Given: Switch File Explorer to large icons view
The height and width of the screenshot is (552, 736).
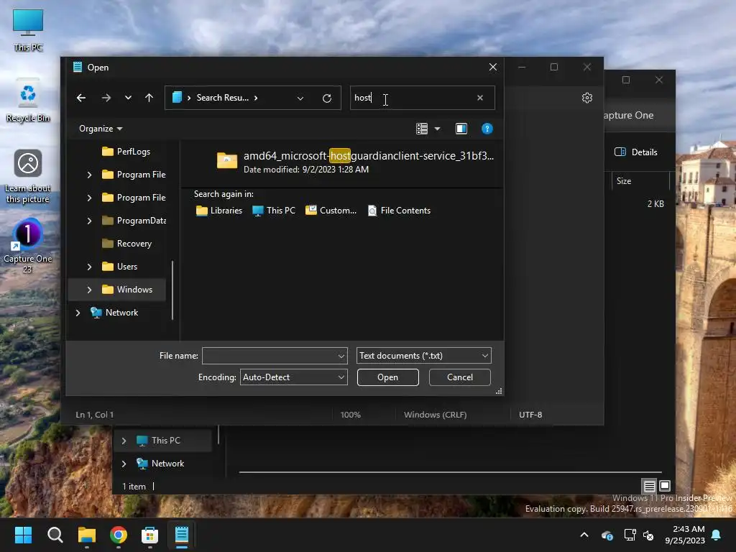Looking at the screenshot, I should [x=665, y=486].
